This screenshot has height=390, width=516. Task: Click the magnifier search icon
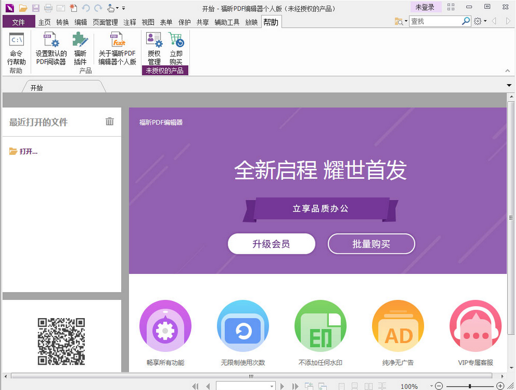[x=466, y=22]
